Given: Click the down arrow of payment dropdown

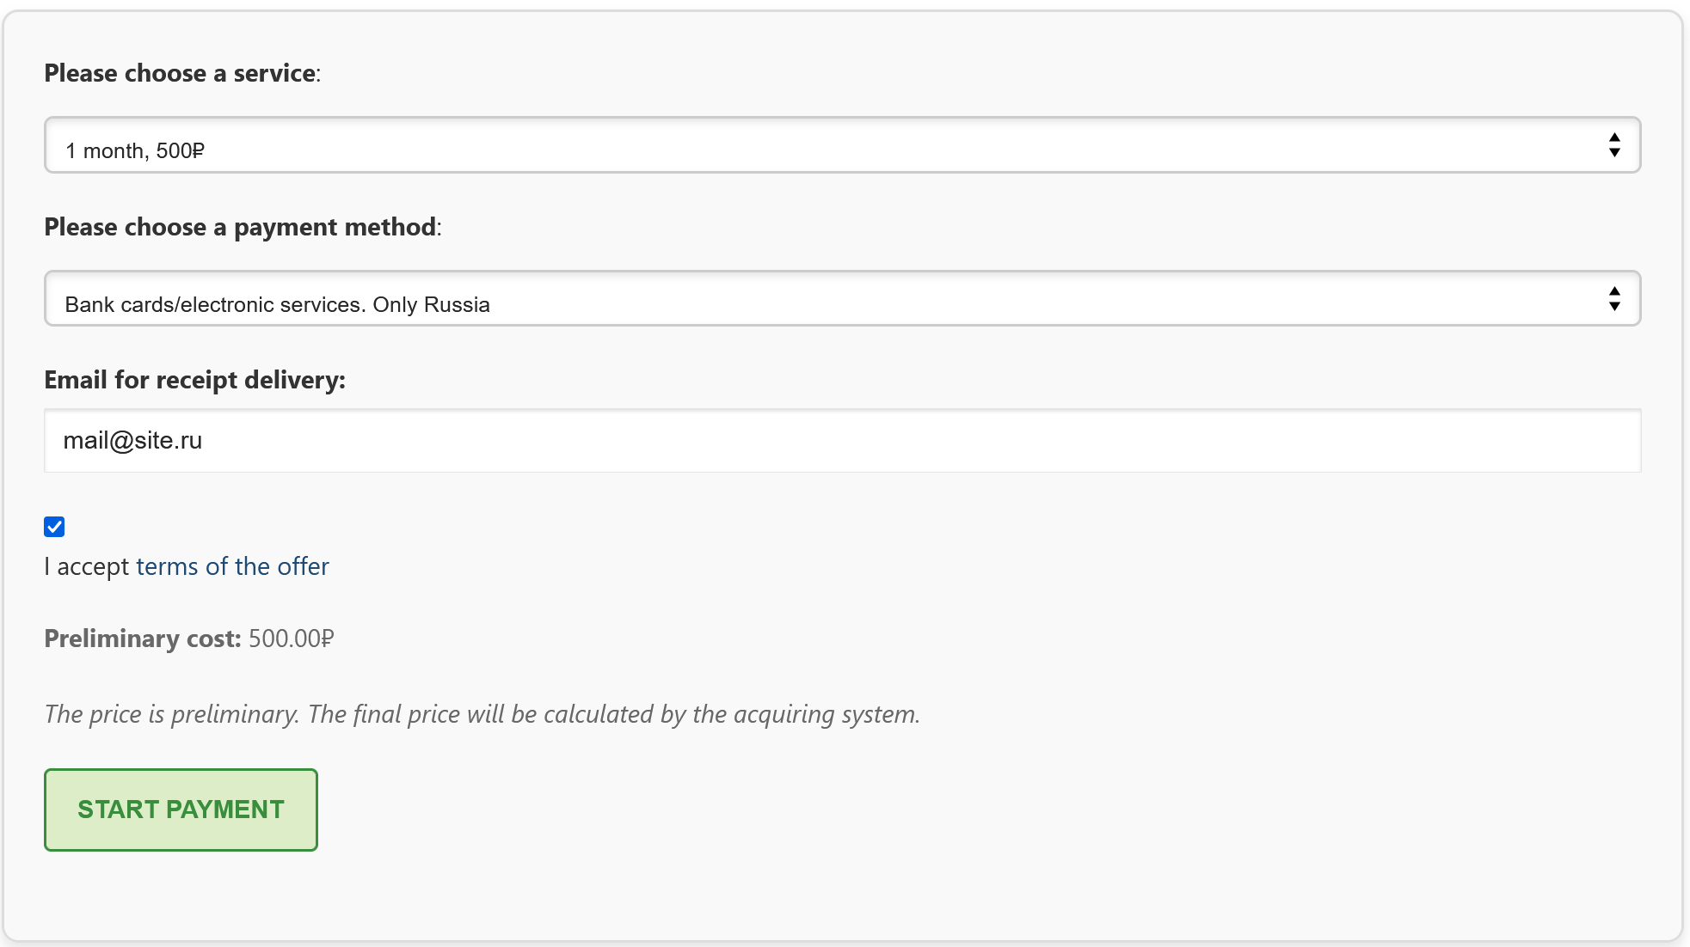Looking at the screenshot, I should pos(1614,306).
